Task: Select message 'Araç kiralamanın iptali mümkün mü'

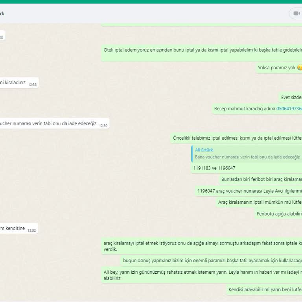Action: point(259,202)
